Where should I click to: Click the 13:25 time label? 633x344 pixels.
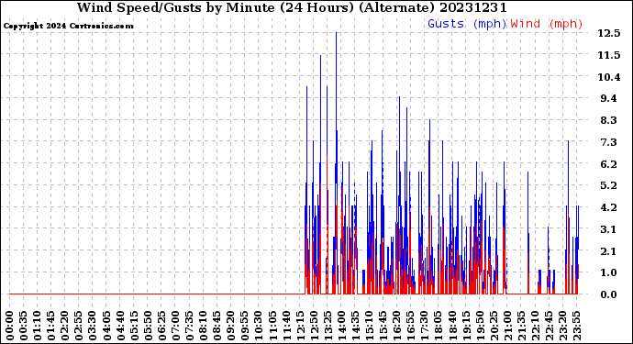click(x=328, y=326)
